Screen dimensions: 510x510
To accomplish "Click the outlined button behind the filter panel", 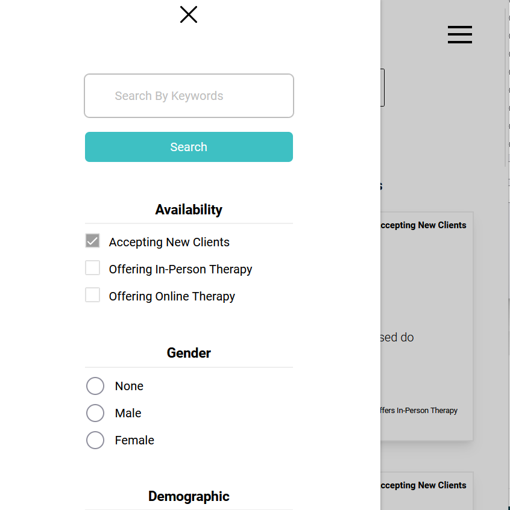I will 382,88.
